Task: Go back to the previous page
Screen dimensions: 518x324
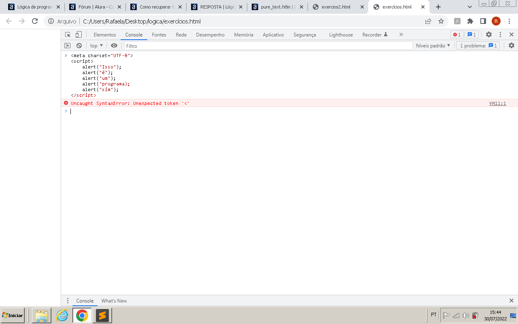Action: (9, 21)
